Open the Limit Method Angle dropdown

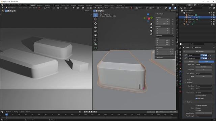[x=204, y=74]
